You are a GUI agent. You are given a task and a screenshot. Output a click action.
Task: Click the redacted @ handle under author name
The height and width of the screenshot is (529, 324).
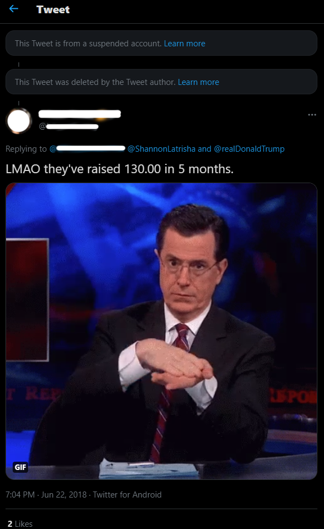[69, 126]
